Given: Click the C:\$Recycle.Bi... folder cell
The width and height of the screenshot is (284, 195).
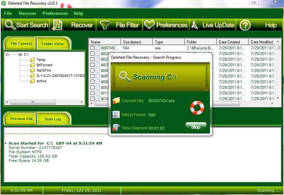Looking at the screenshot, I should coord(200,48).
